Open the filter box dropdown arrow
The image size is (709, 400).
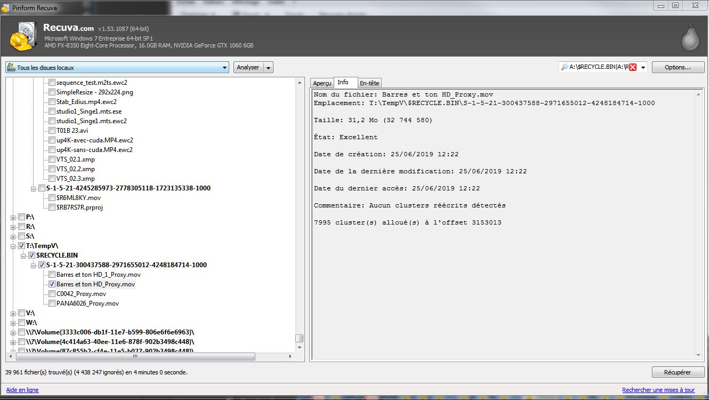(x=643, y=68)
